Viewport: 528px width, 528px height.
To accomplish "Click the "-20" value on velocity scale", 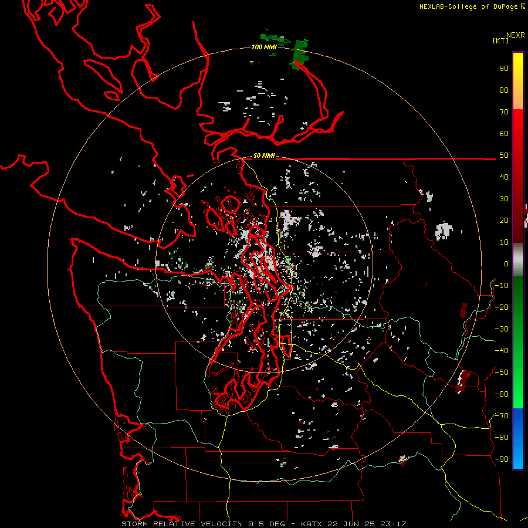I will [x=502, y=307].
